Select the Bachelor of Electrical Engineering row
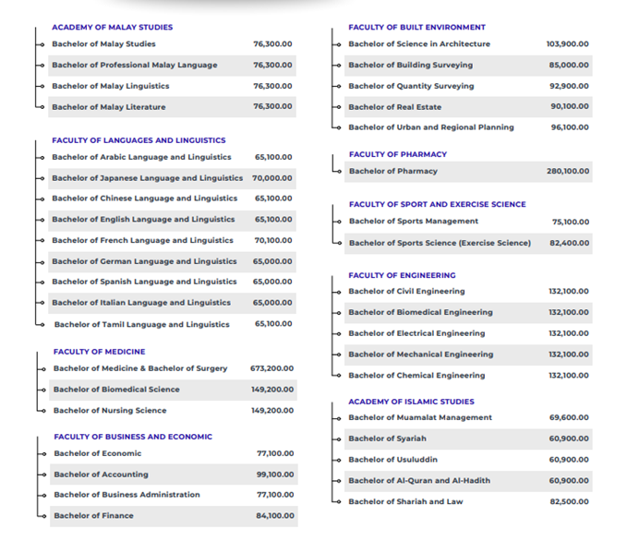Viewport: 639px width, 541px height. point(468,333)
